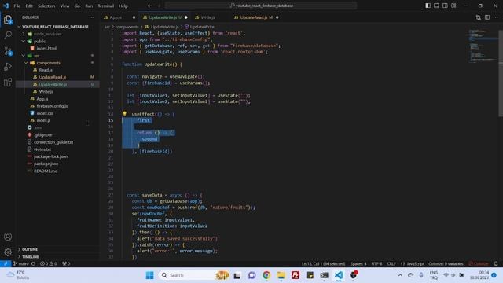Click the synchronize changes icon in status bar
Screen dimensions: 503x283
pos(33,264)
